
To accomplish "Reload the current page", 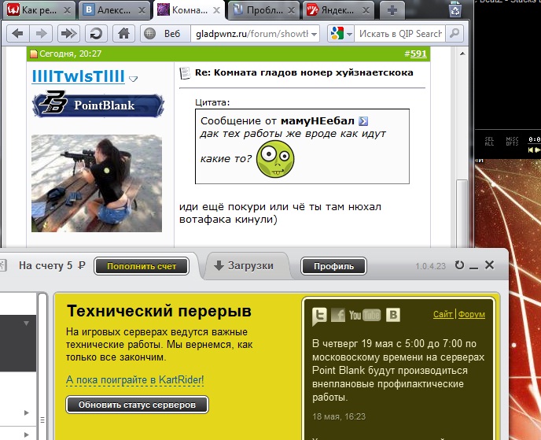I will click(x=96, y=34).
